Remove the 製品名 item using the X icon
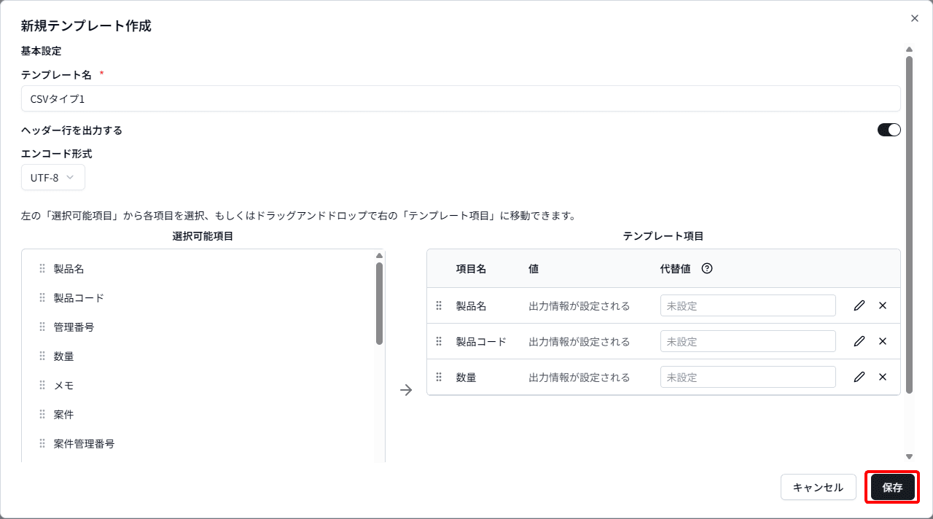 [883, 305]
